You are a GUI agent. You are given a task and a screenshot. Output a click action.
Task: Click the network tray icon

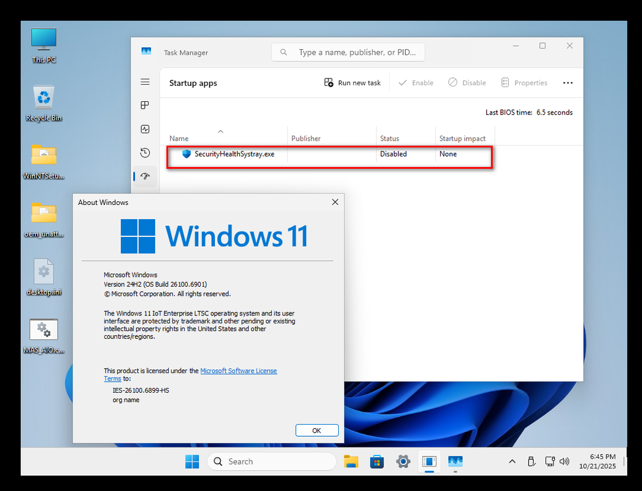[x=550, y=462]
